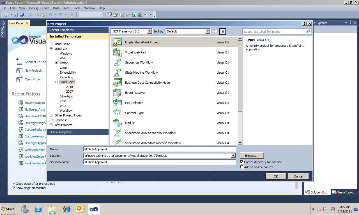Click the search magnifier in Search Installed Templates
Viewport: 359px width, 215px height.
pos(308,32)
